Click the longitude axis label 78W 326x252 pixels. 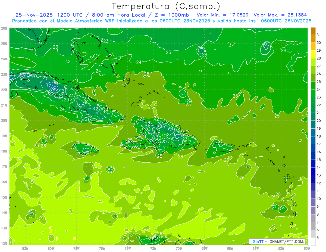click(76, 248)
